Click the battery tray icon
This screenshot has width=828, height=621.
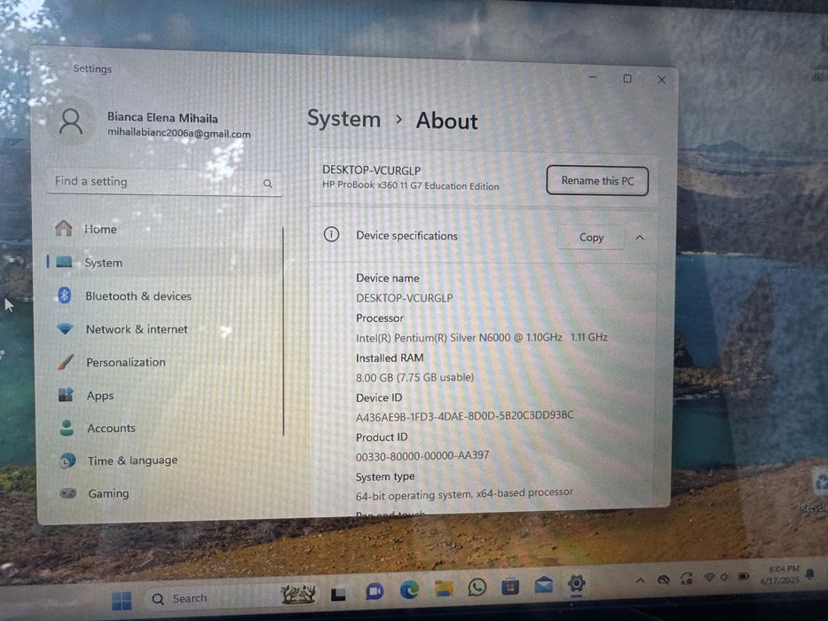[744, 576]
